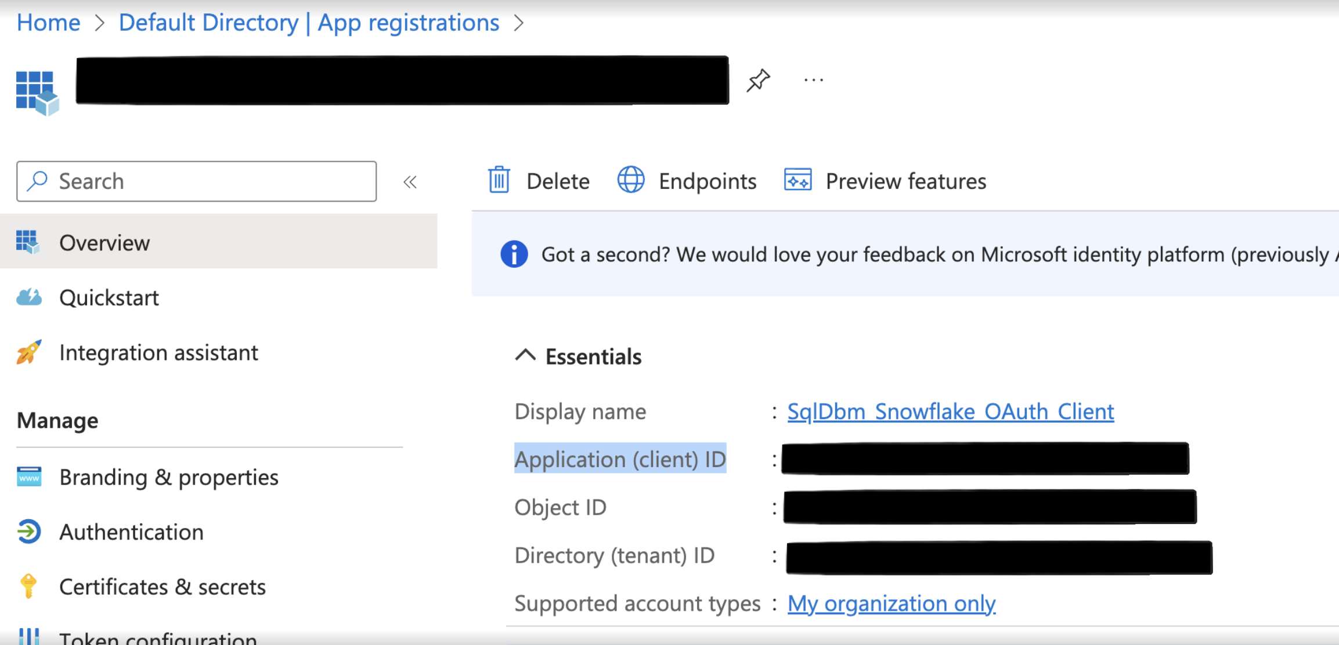Open Endpoints via the globe icon
The image size is (1339, 645).
[630, 180]
